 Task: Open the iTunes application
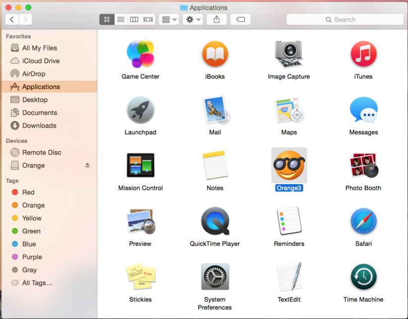pyautogui.click(x=363, y=54)
